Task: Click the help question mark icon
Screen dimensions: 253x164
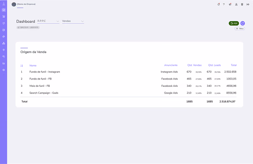Action: tap(224, 4)
